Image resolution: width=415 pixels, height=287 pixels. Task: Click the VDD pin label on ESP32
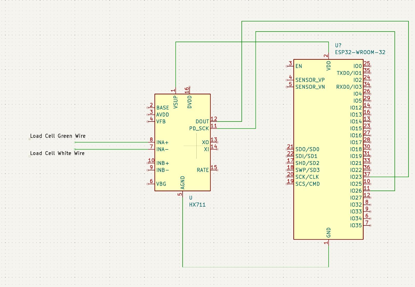click(x=329, y=66)
